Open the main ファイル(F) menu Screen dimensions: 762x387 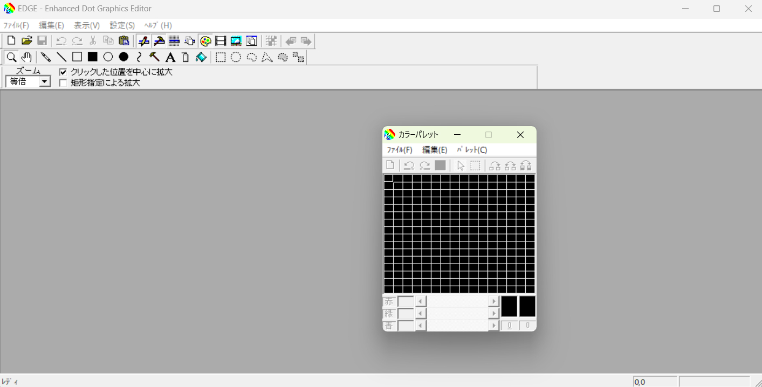point(16,25)
